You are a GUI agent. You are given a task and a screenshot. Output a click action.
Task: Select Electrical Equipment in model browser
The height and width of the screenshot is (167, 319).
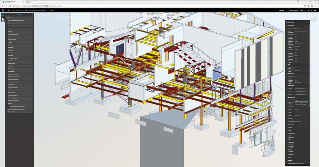20,101
